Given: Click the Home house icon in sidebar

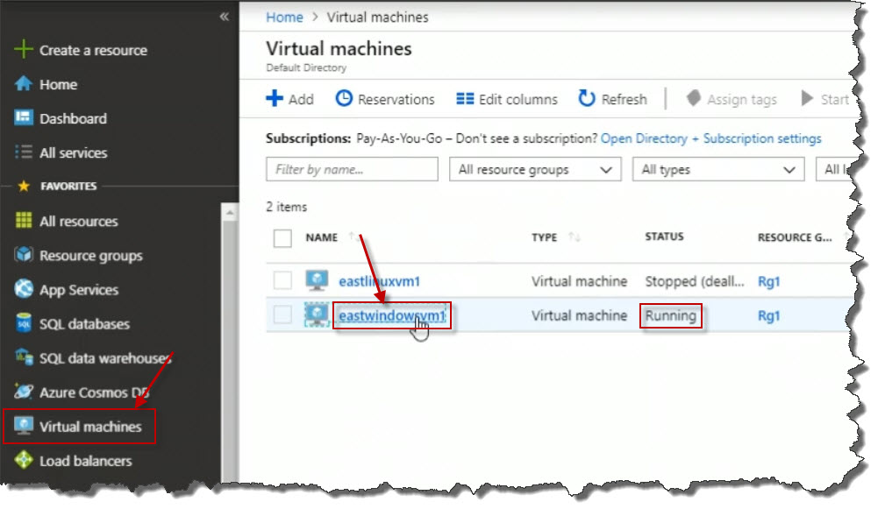Looking at the screenshot, I should 23,84.
